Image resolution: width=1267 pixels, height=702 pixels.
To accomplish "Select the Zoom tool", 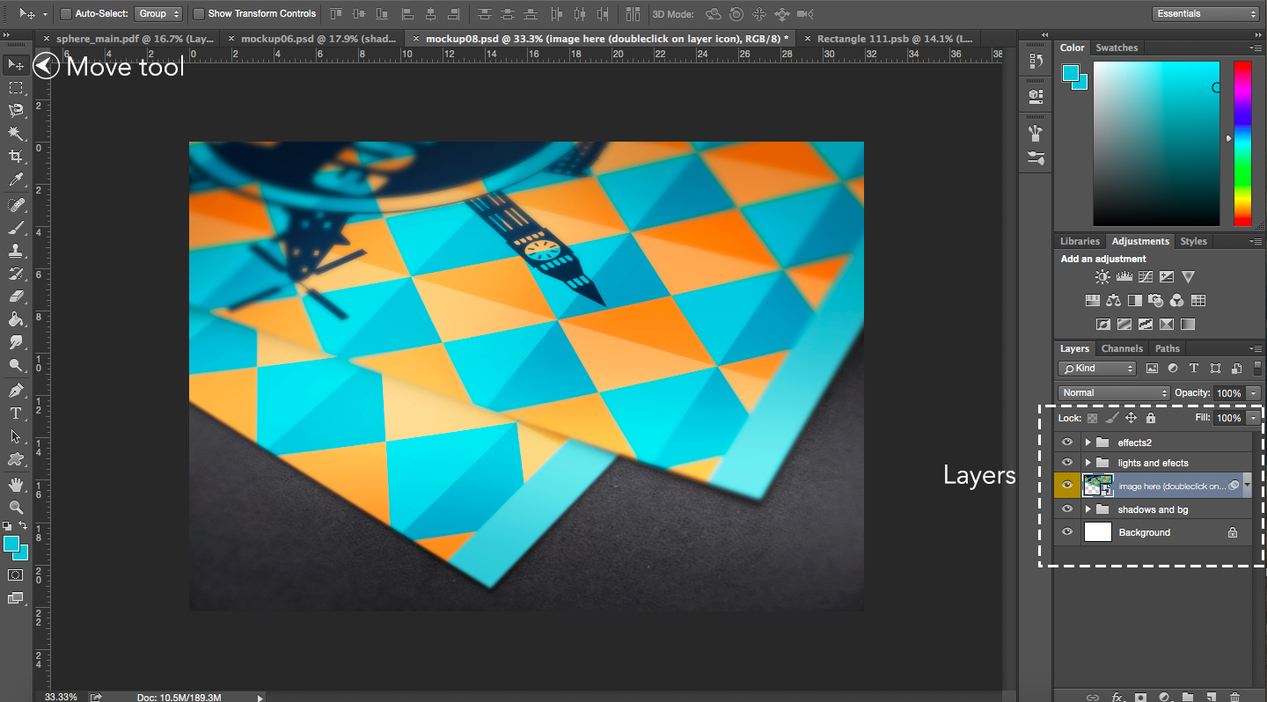I will click(x=16, y=508).
